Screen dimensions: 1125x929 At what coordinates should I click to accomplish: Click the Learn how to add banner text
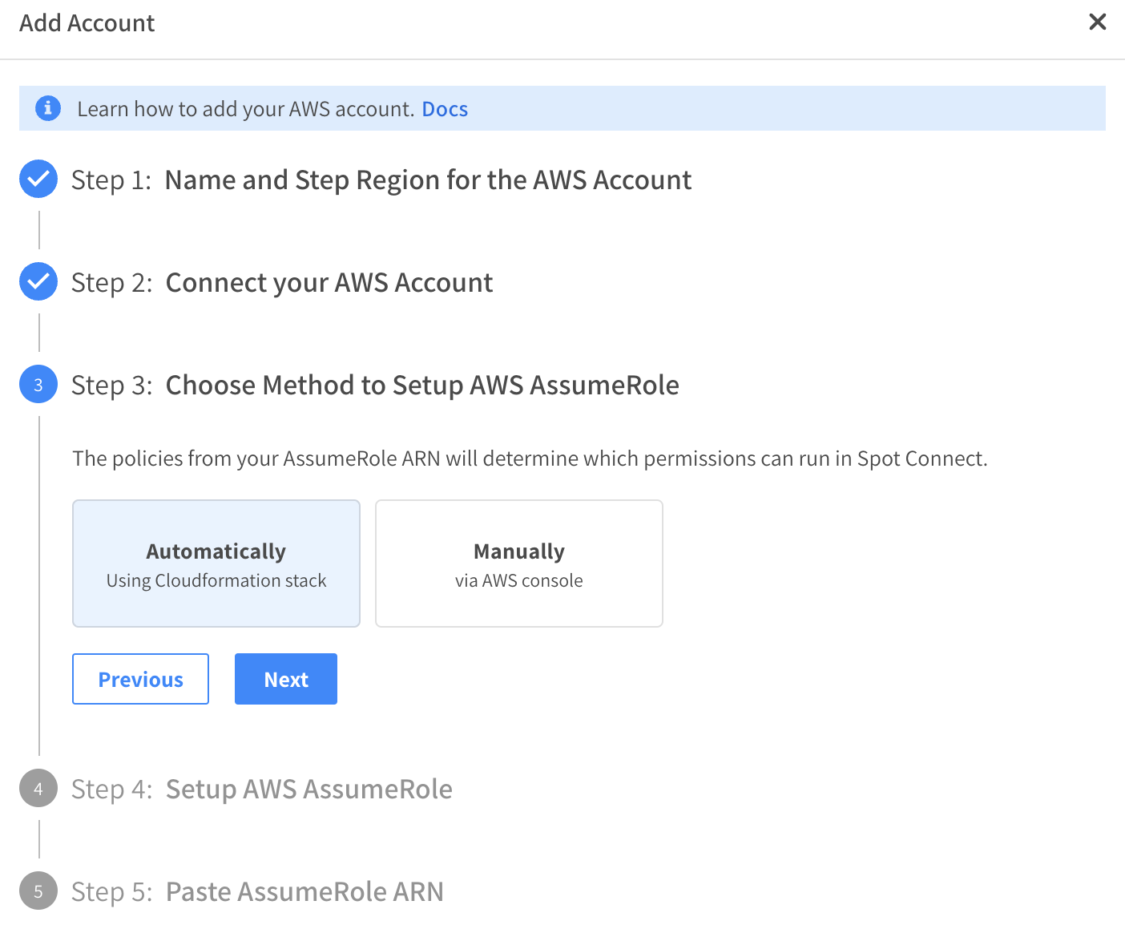[244, 109]
